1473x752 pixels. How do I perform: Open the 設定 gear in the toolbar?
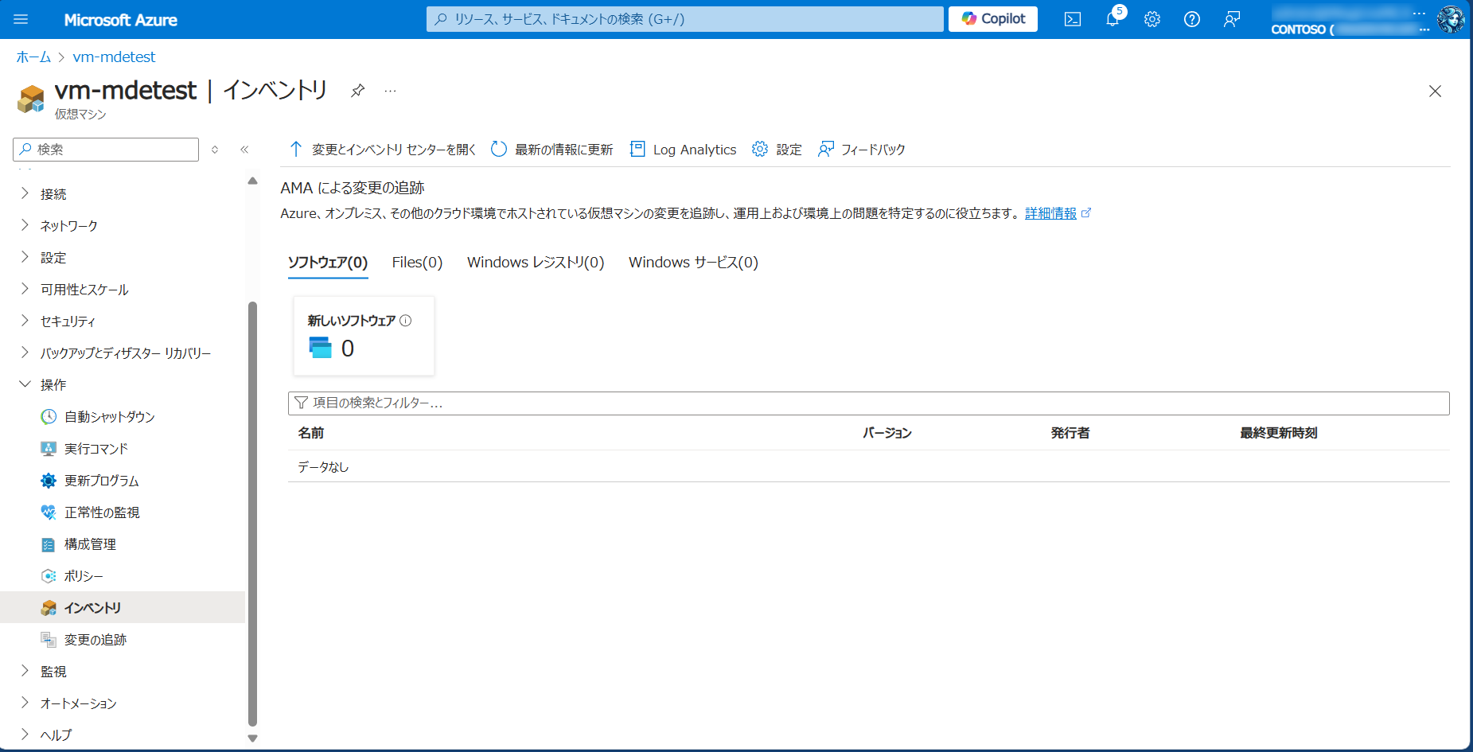777,150
